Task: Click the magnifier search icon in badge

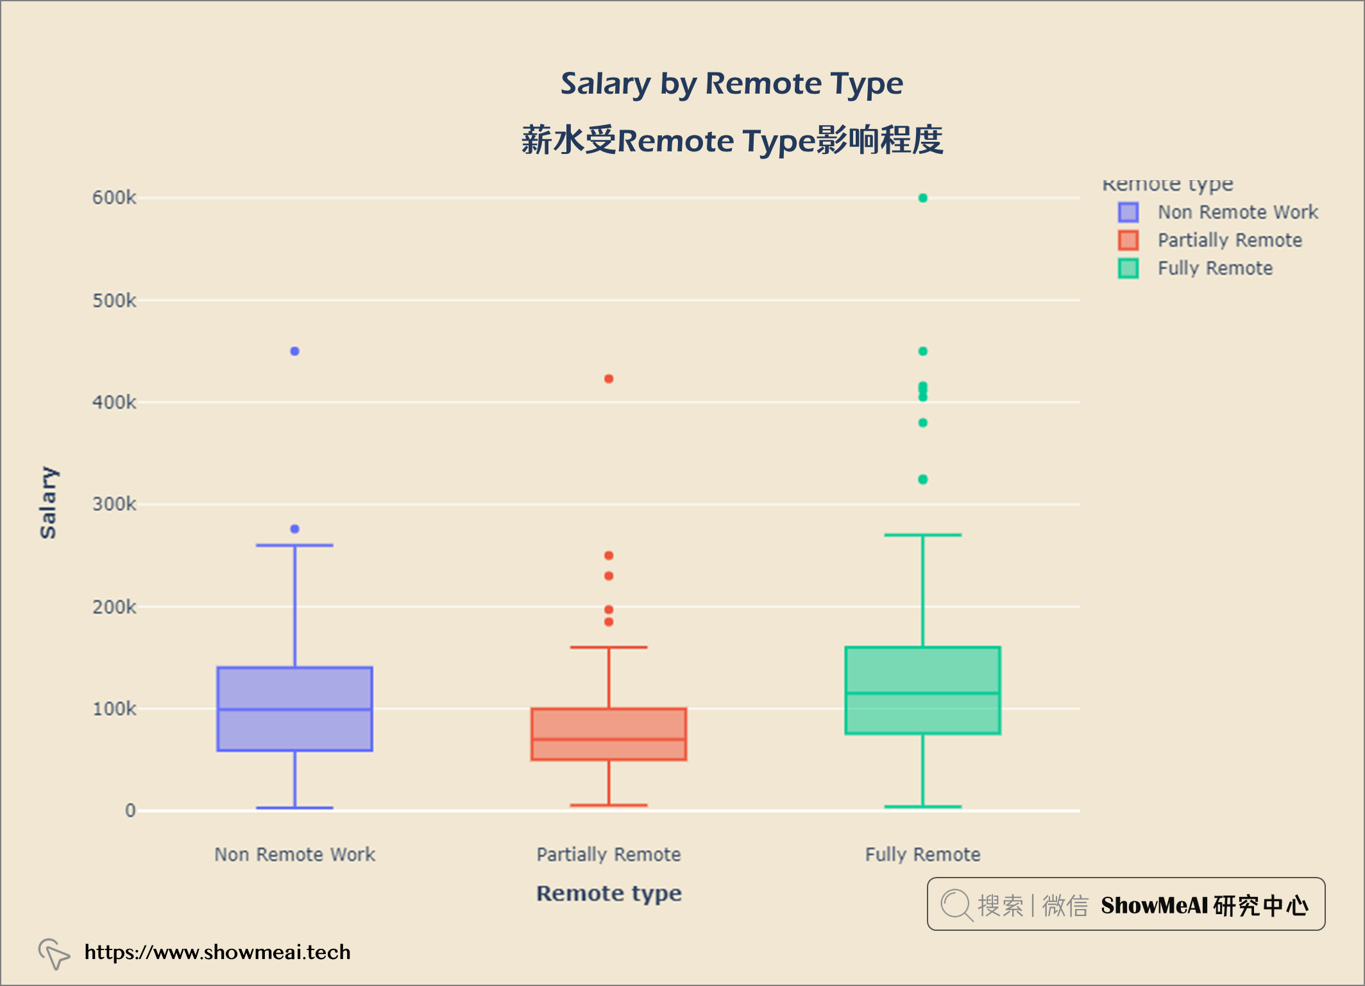Action: (956, 905)
